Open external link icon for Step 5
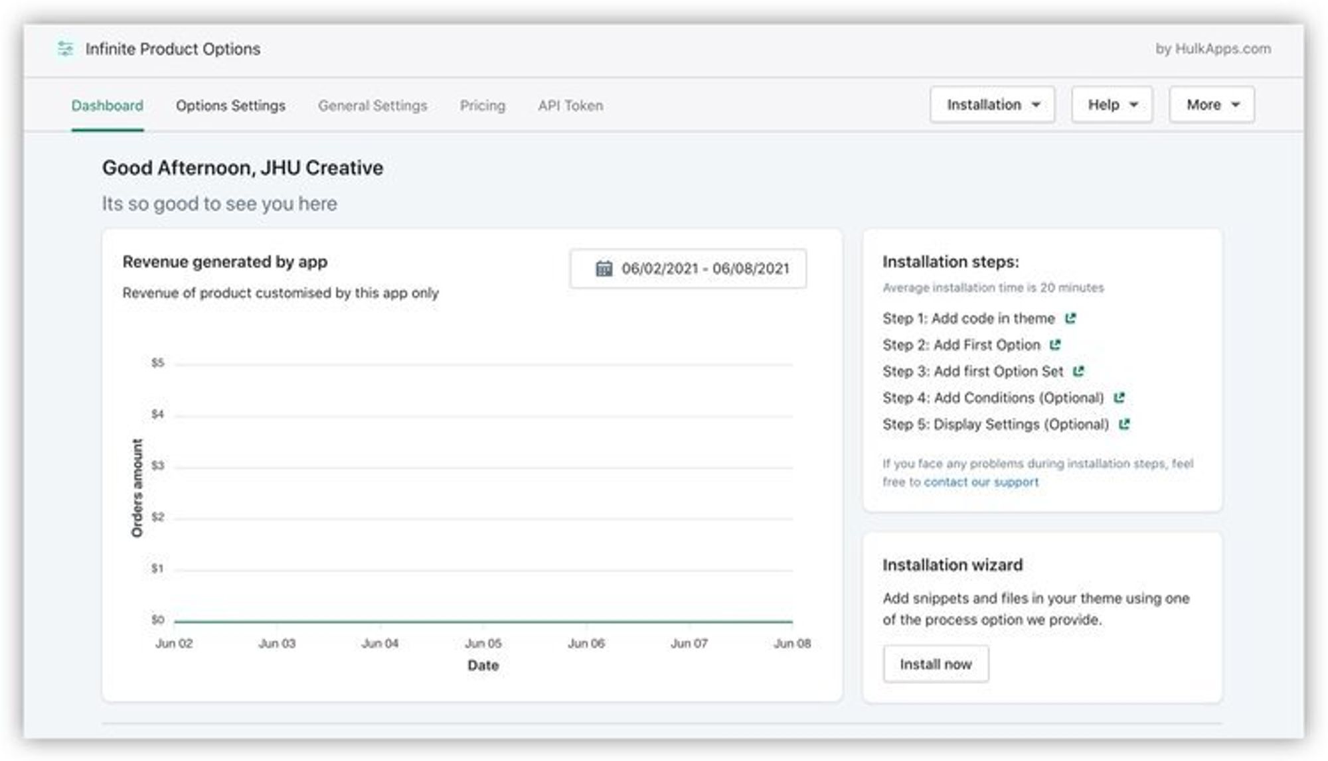This screenshot has width=1328, height=761. pos(1123,425)
